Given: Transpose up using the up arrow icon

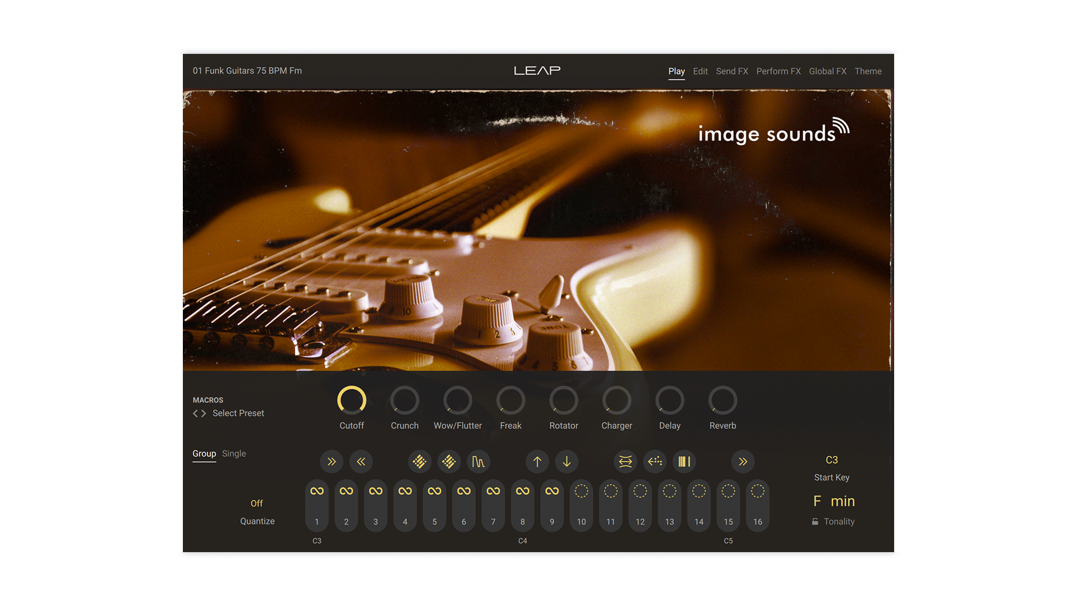Looking at the screenshot, I should coord(537,461).
